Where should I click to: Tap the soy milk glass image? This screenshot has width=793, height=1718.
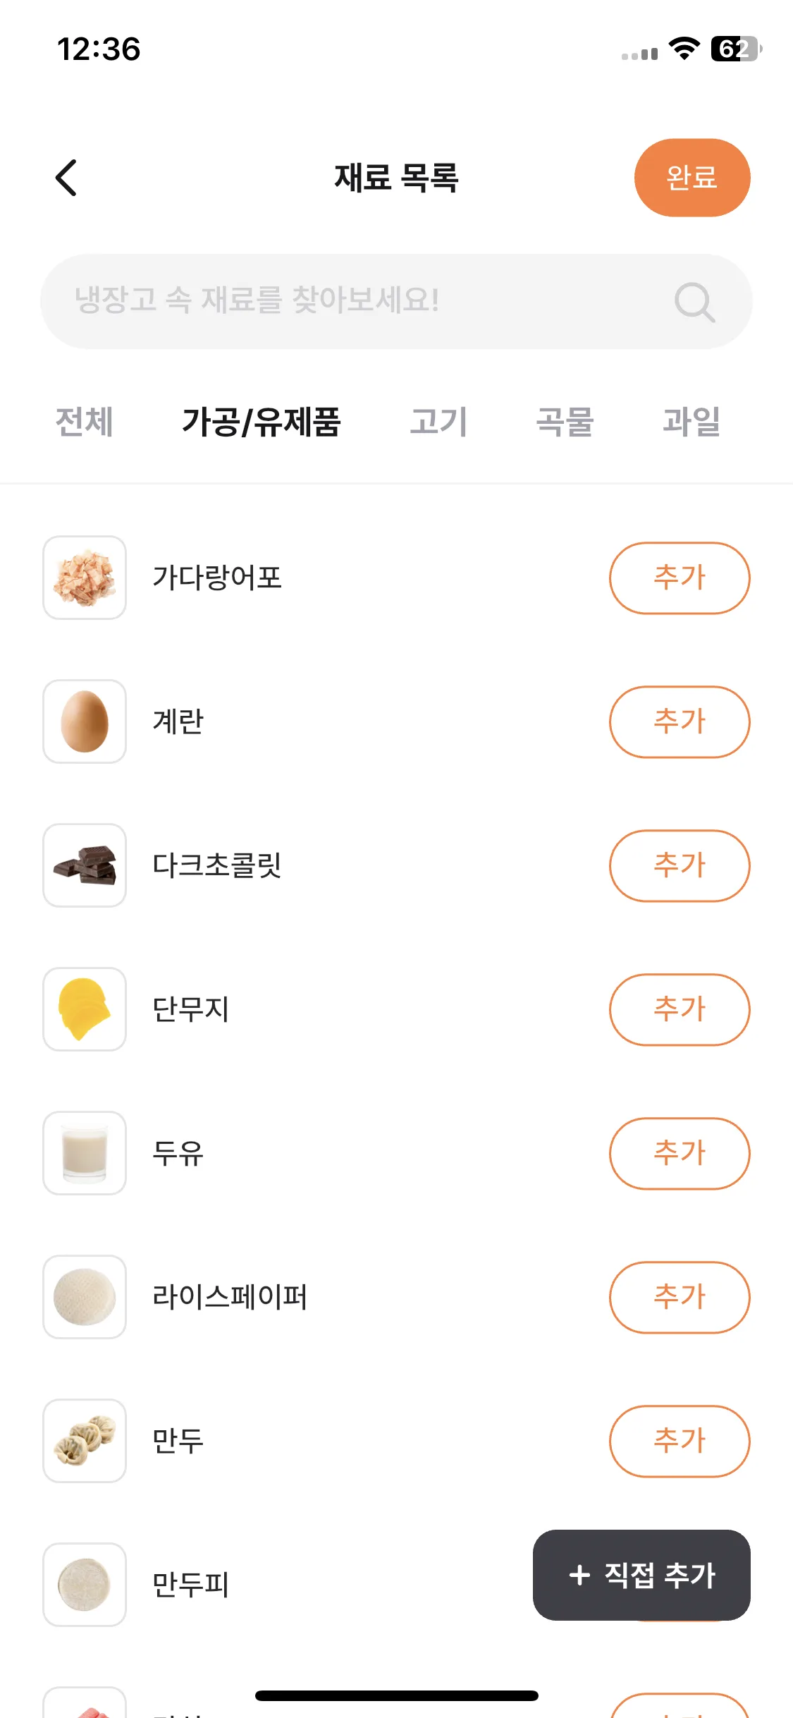click(85, 1153)
